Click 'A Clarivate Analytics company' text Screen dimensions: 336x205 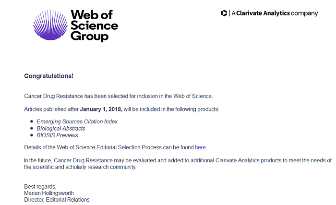click(275, 13)
